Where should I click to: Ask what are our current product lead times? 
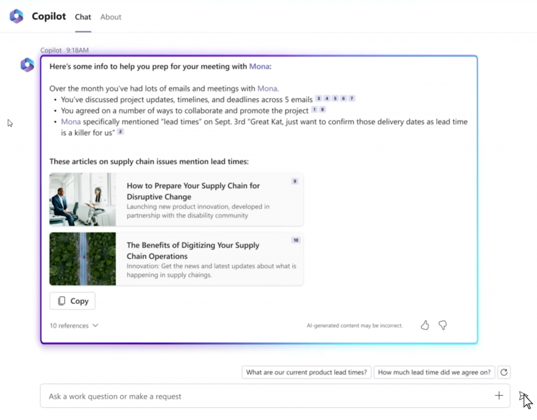tap(306, 372)
